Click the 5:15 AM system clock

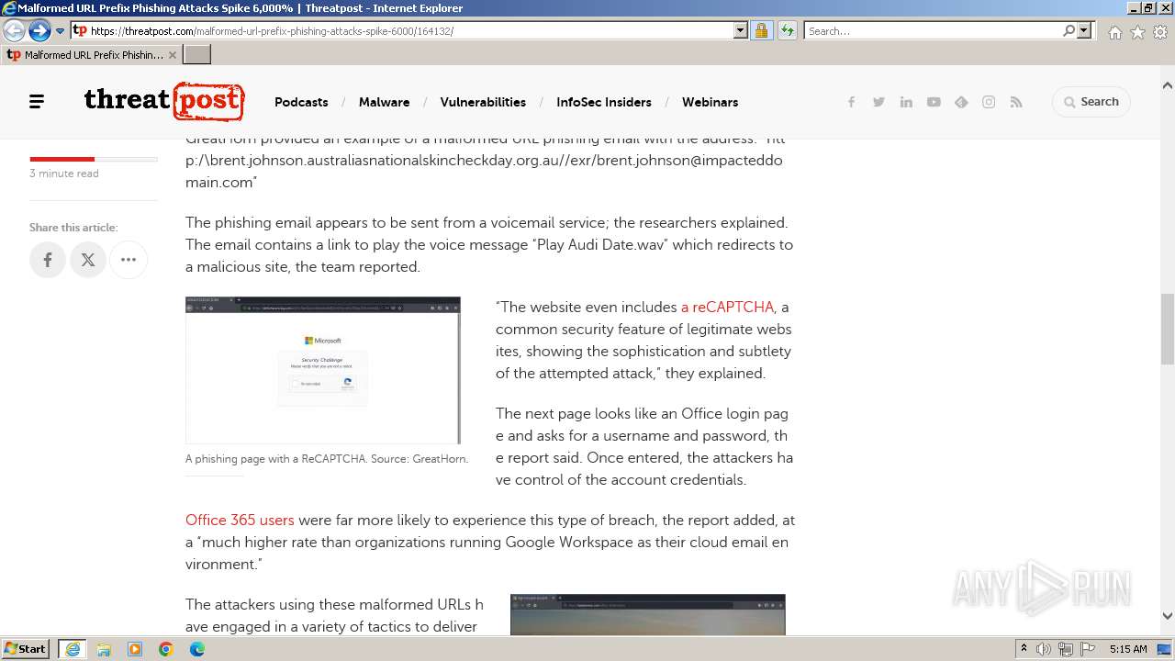(x=1128, y=649)
